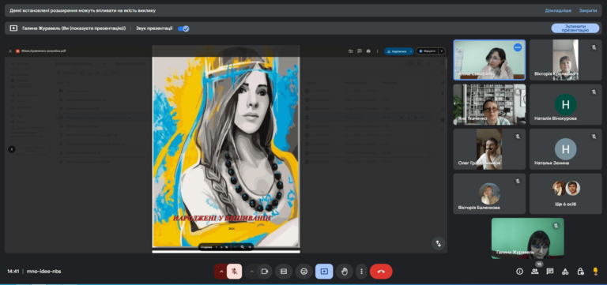This screenshot has width=607, height=285.
Task: Turn on the camera button
Action: 265,272
